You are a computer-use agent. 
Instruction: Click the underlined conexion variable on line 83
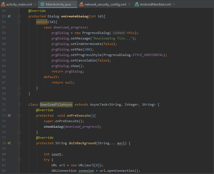(86, 171)
